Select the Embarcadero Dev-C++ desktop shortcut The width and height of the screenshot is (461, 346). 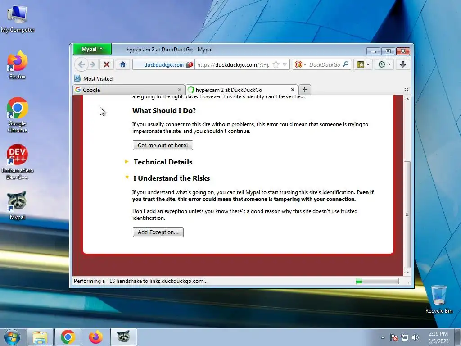[18, 162]
